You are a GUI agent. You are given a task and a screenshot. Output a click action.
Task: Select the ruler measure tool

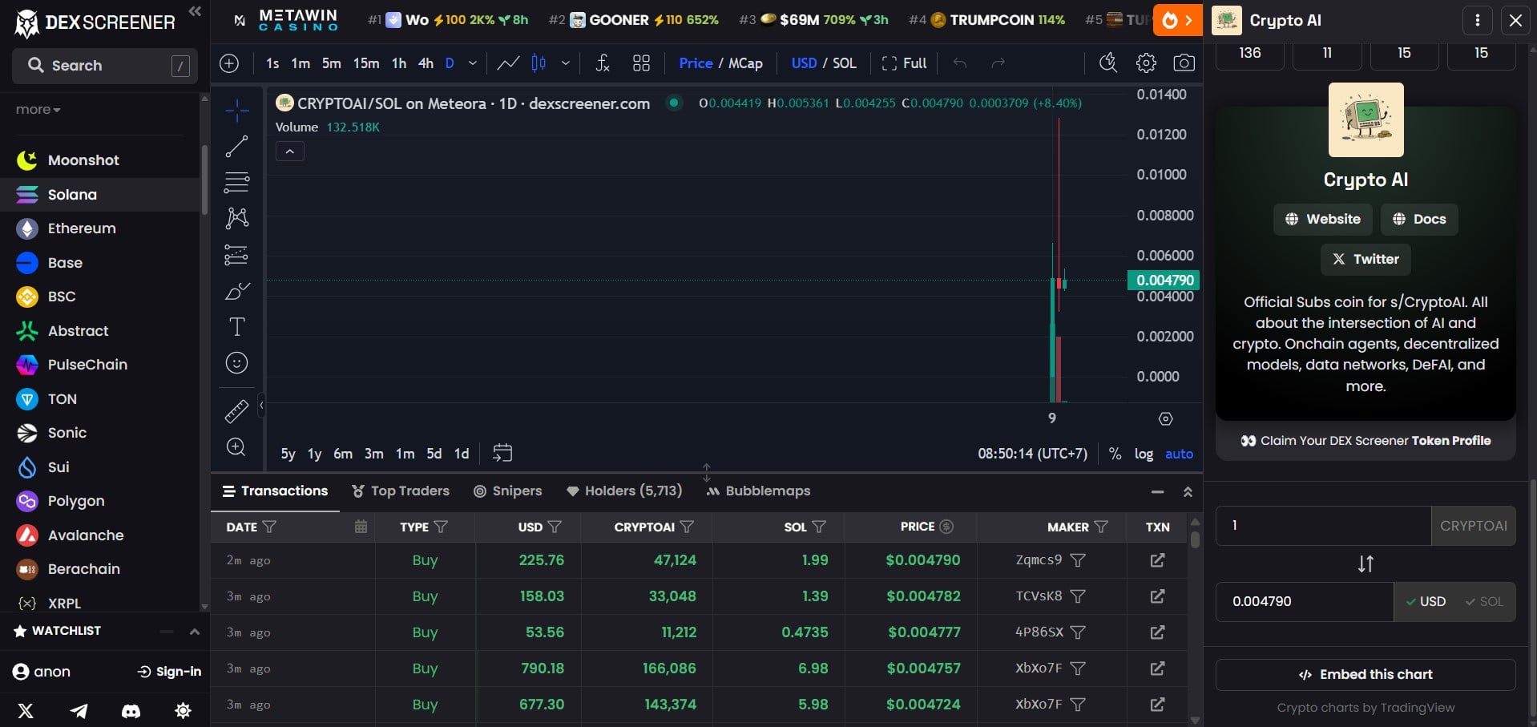click(236, 411)
